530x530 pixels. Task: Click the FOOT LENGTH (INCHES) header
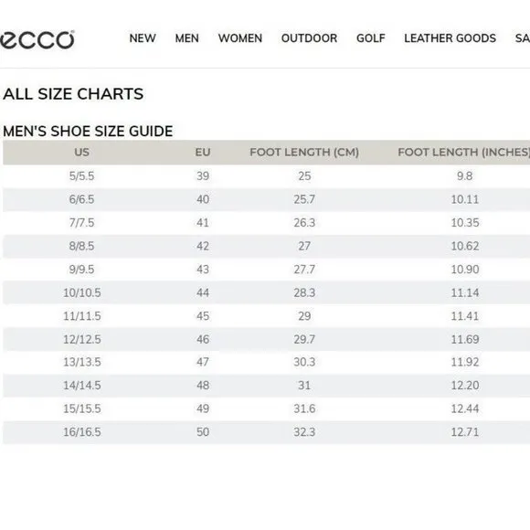coord(464,152)
